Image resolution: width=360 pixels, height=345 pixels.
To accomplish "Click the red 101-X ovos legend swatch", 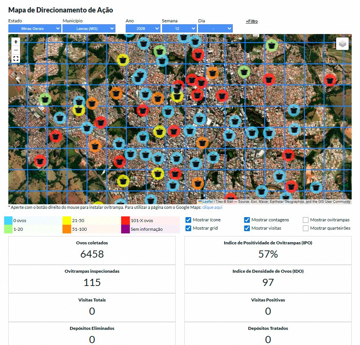I will click(125, 221).
